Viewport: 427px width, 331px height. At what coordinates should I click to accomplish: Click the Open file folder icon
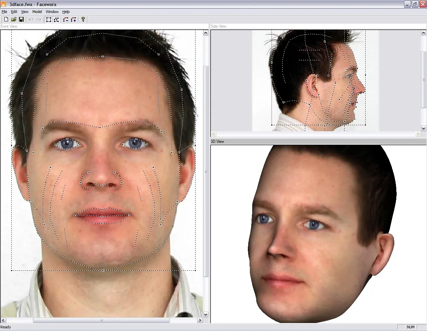[14, 20]
